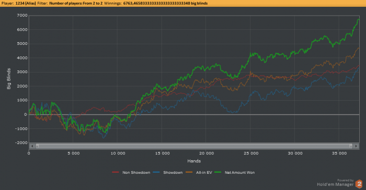Click the 20 000 x-axis label
Viewport: 366px width, 190px height.
(x=207, y=153)
